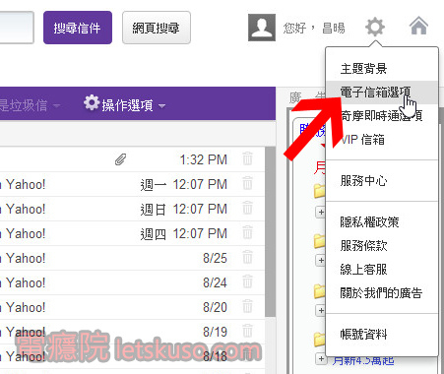Delete the 週一 12:07 PM email
Viewport: 444px width, 374px height.
point(247,183)
